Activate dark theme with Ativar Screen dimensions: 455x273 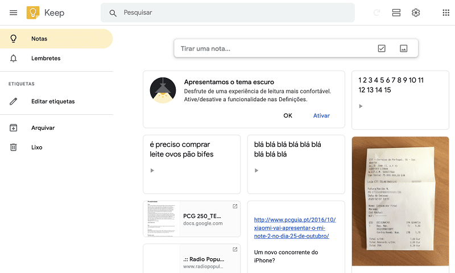(x=321, y=115)
